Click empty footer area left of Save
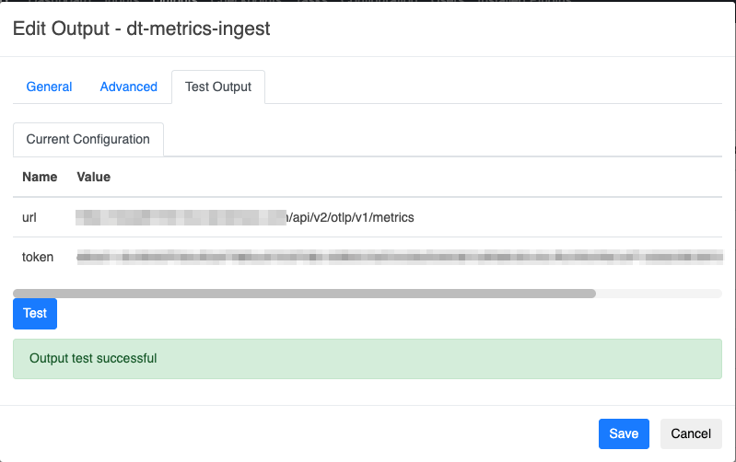 [x=304, y=433]
